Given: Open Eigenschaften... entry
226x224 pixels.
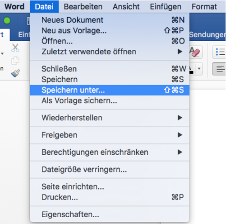Looking at the screenshot, I should coord(110,214).
